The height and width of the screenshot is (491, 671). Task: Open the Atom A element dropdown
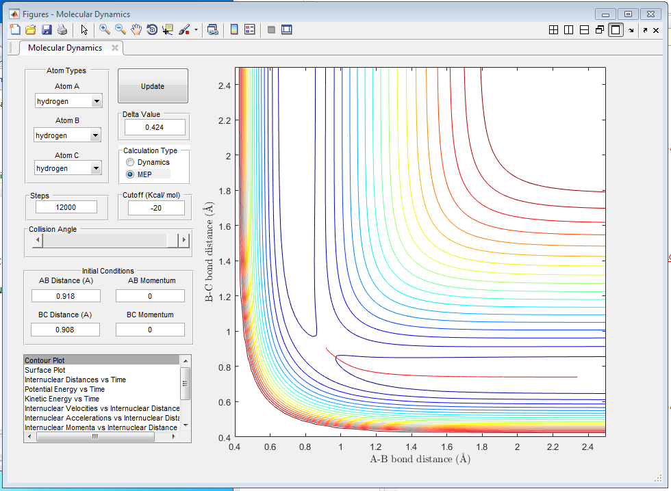pos(96,101)
